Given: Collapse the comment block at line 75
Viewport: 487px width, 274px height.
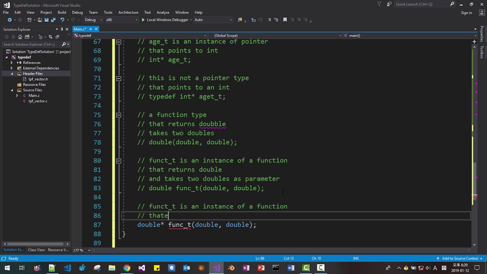Looking at the screenshot, I should click(118, 115).
